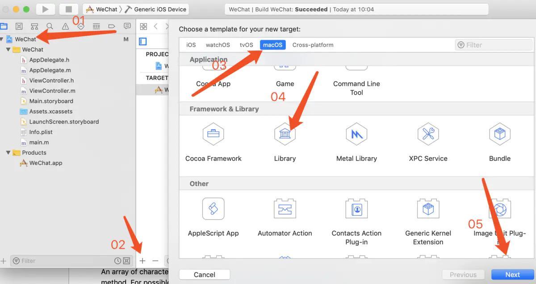Choose the Metal Library template icon
Screen dimensions: 536x284
tap(356, 134)
